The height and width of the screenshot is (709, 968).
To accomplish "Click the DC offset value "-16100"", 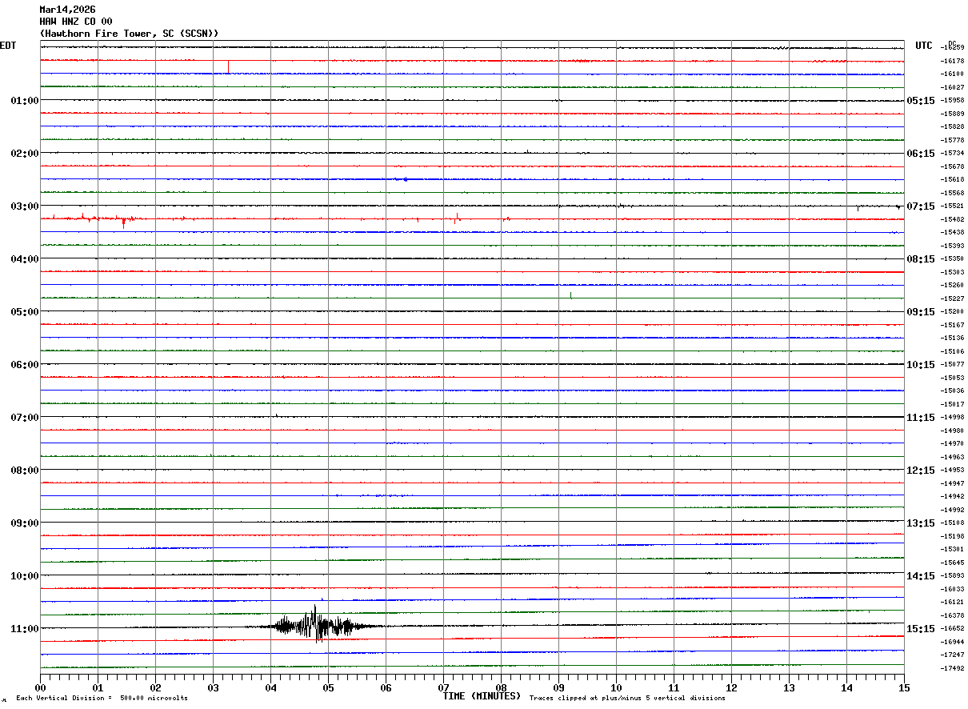I will point(952,74).
